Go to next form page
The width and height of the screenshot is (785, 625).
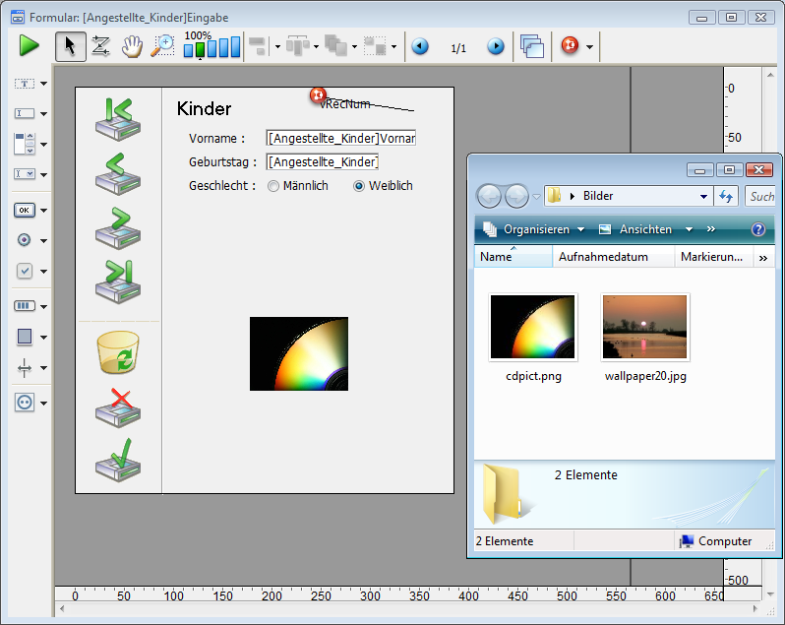pos(496,46)
